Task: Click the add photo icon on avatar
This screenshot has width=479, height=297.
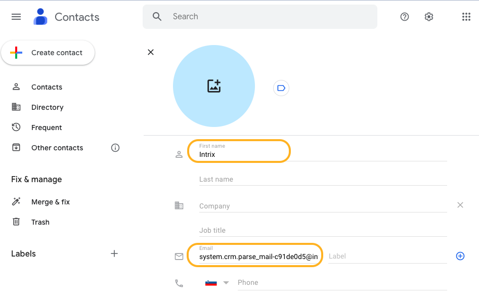Action: pos(214,86)
